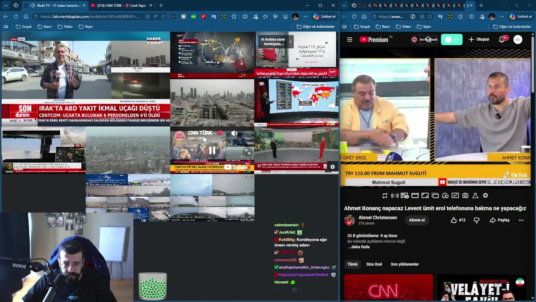Image resolution: width=536 pixels, height=302 pixels.
Task: Open Ahmet Christensen channel avatar
Action: point(350,220)
